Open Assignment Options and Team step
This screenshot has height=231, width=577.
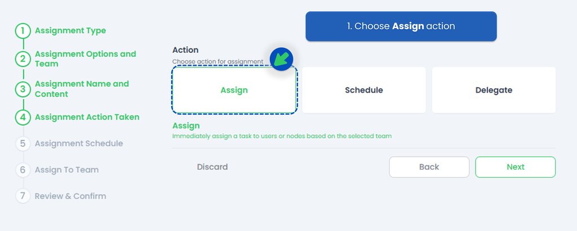pos(86,59)
